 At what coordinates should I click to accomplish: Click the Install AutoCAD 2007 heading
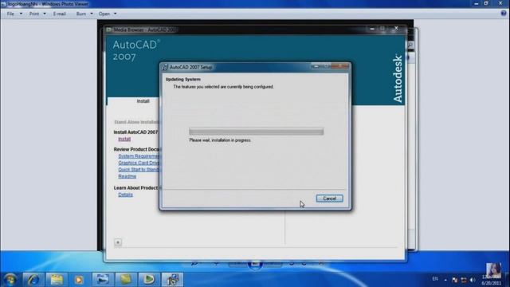click(x=136, y=132)
